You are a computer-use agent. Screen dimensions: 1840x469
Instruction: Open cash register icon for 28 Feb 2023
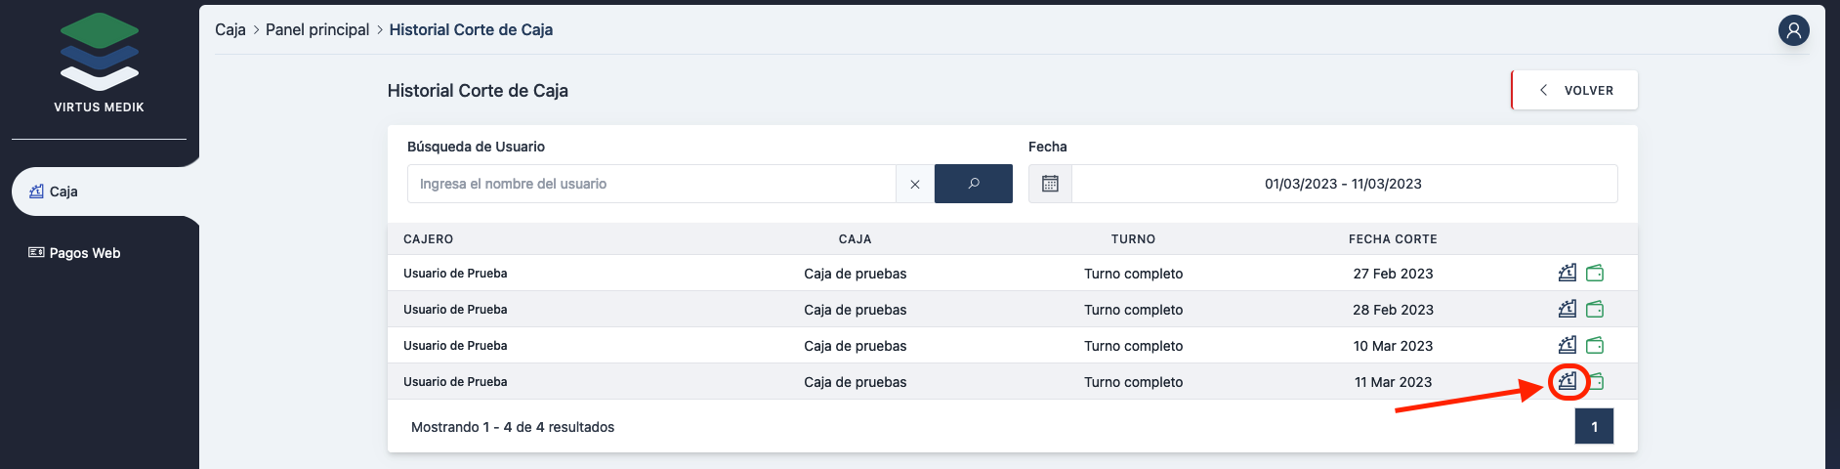1567,309
